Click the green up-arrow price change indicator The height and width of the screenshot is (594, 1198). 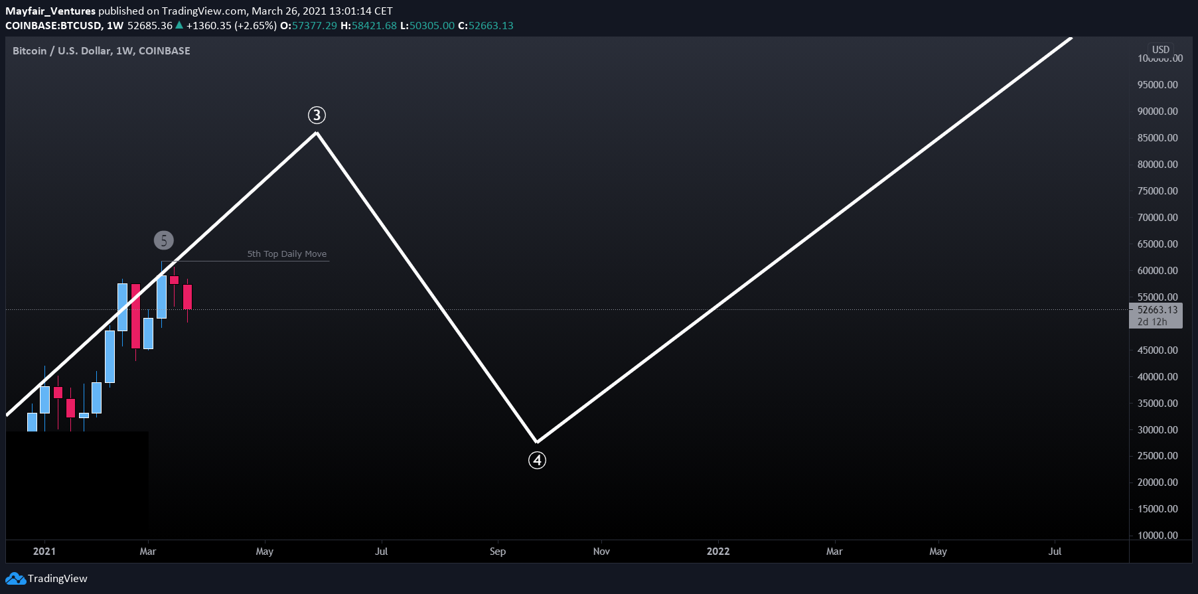coord(179,25)
